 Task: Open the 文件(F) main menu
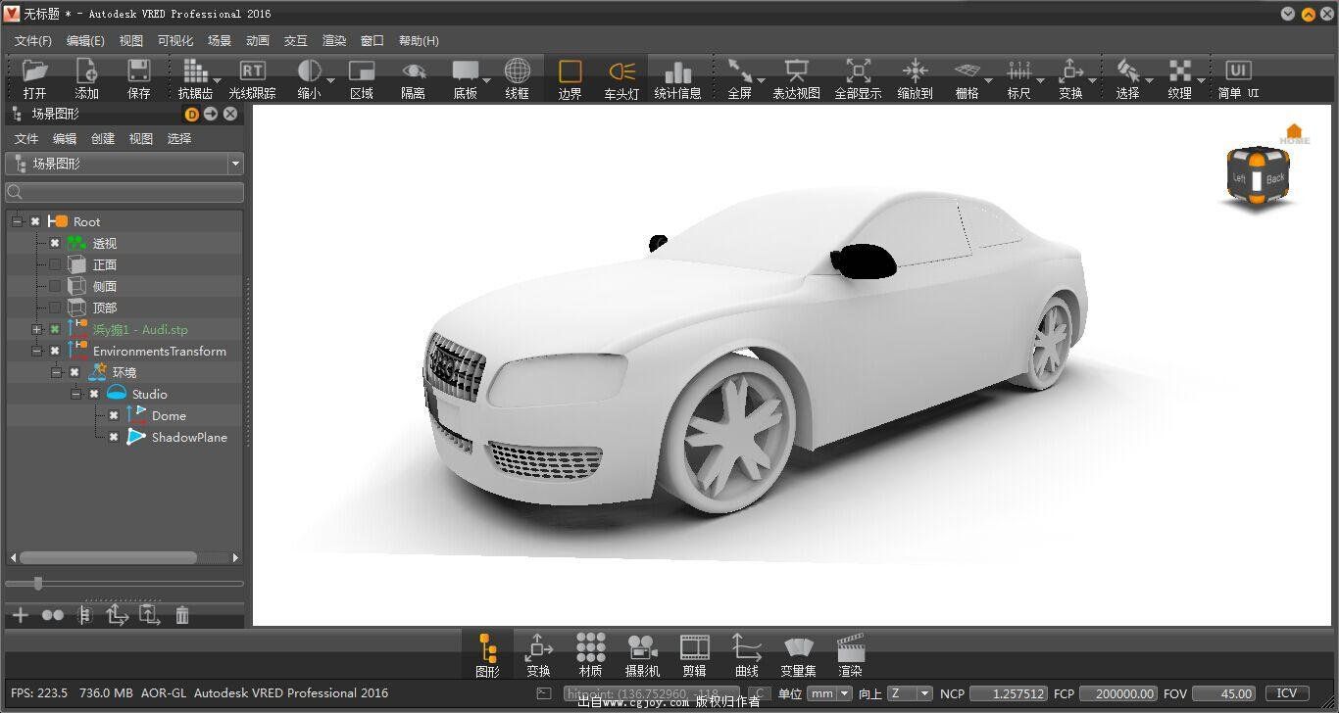point(33,41)
